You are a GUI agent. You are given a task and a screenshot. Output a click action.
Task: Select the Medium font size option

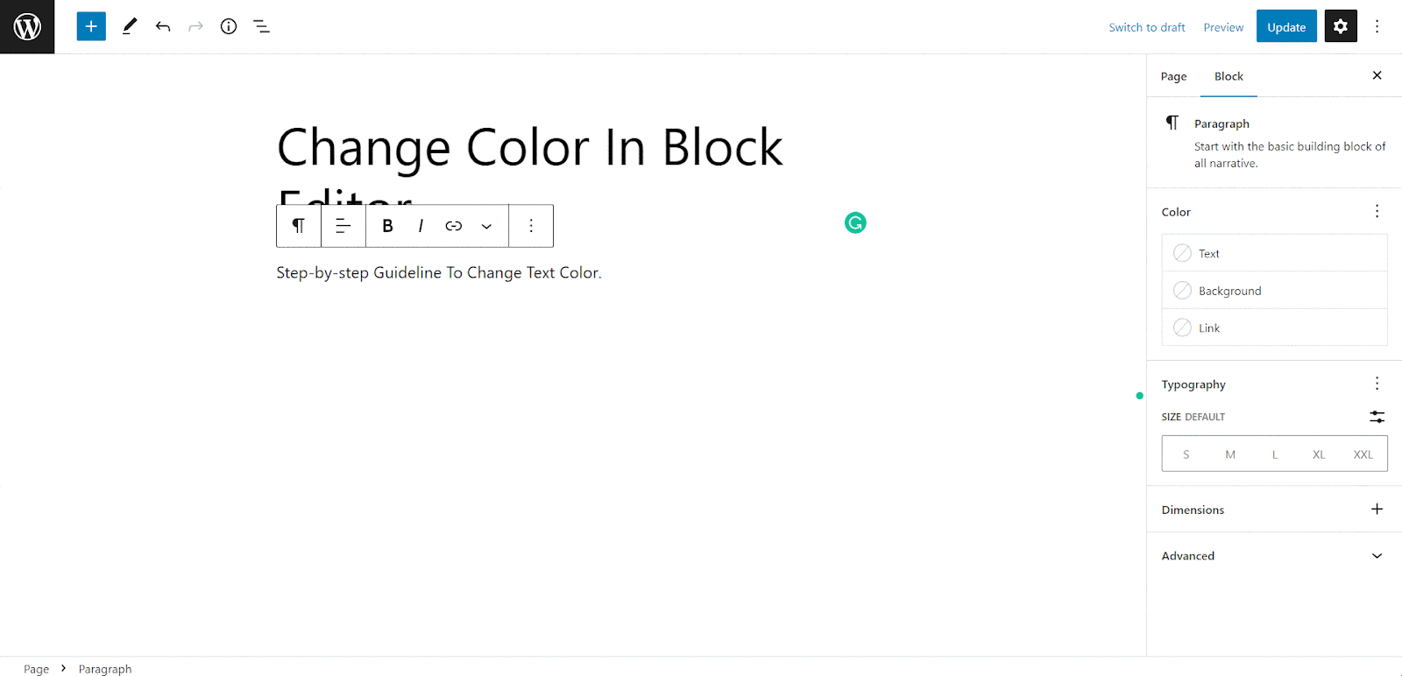(x=1229, y=454)
